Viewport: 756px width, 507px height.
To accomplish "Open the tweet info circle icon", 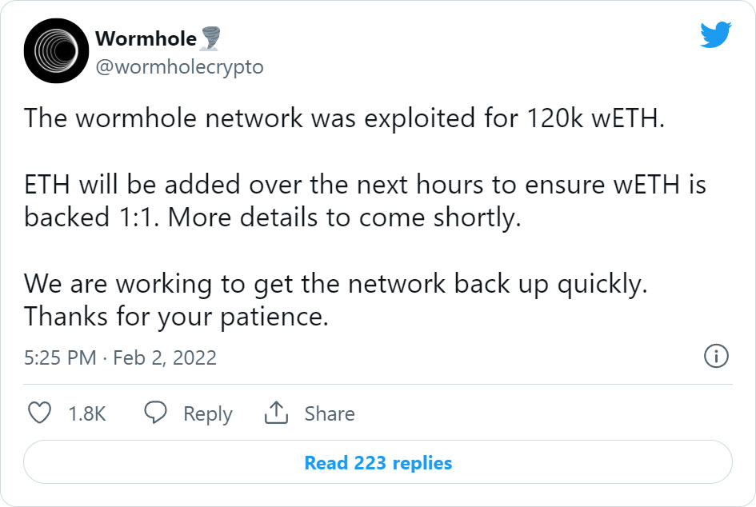I will coord(715,356).
